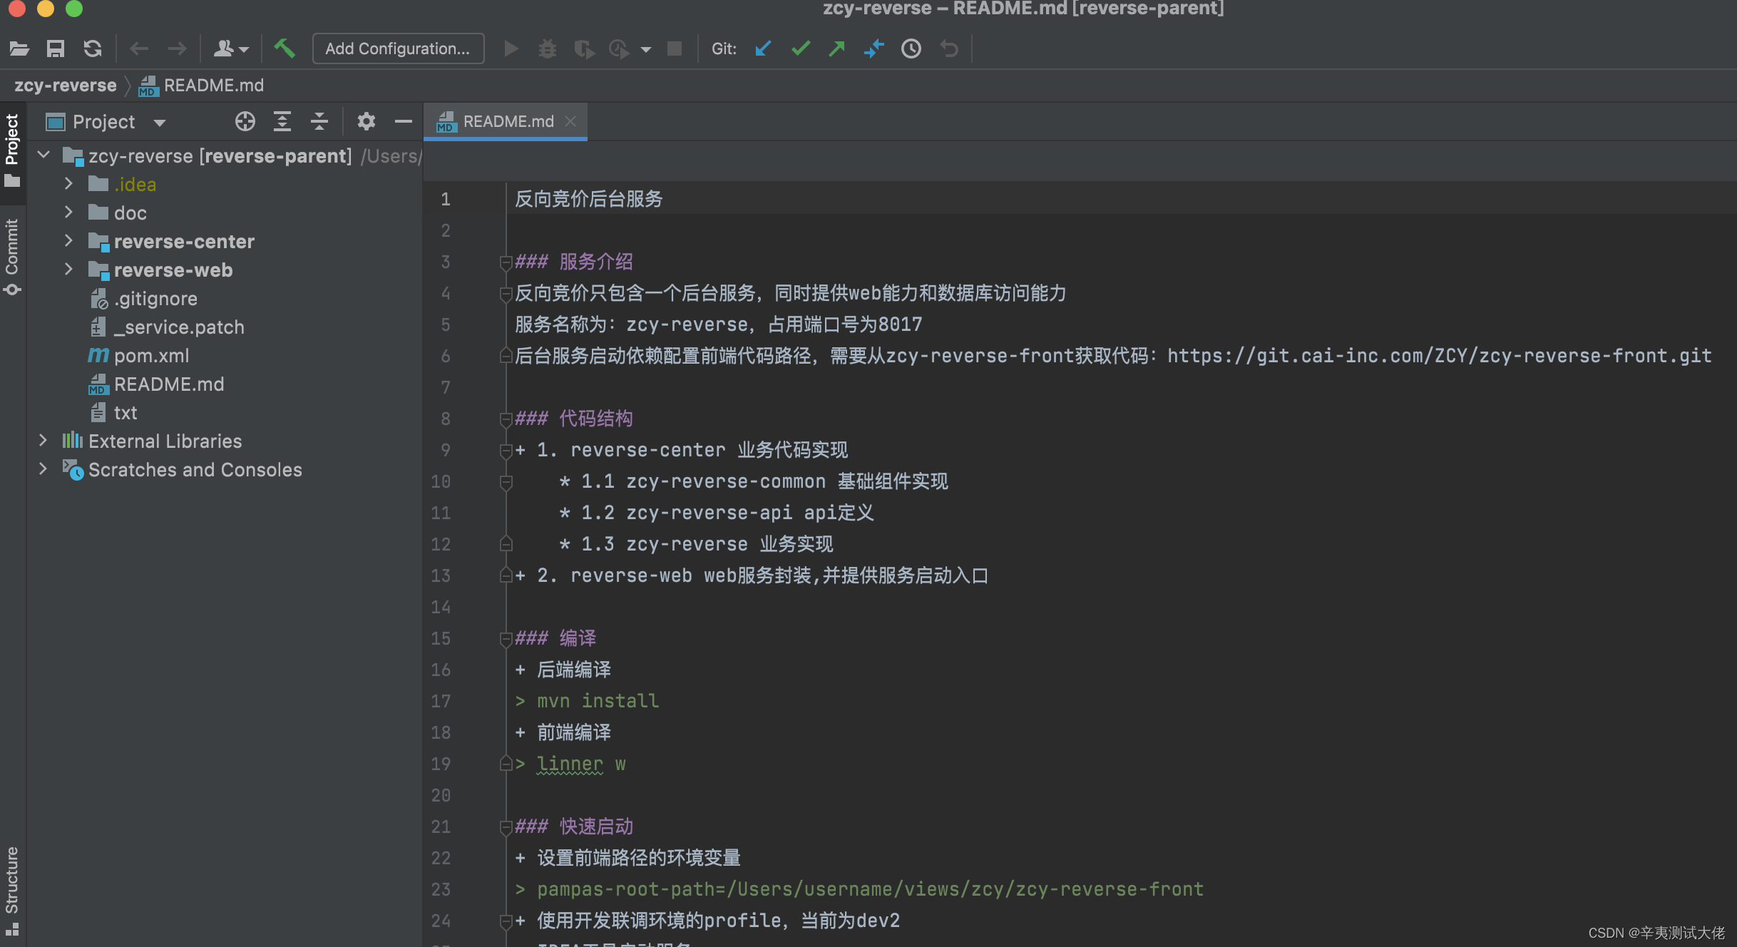Expand the .idea folder
The image size is (1737, 947).
click(x=68, y=184)
